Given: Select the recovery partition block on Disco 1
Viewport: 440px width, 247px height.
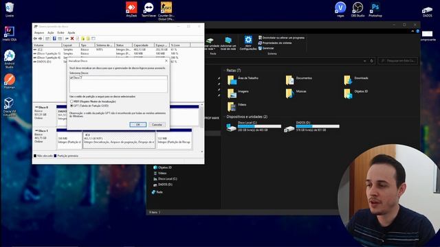Looking at the screenshot, I should point(174,140).
